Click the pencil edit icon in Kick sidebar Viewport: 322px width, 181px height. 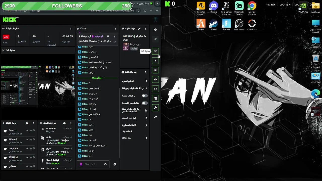point(155,39)
